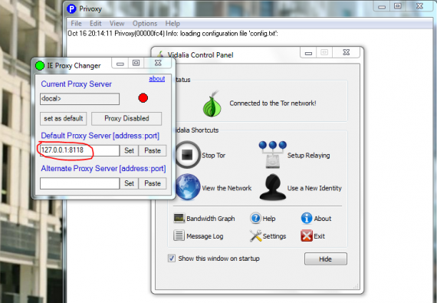Click the Stop Tor icon in Vidalia
This screenshot has width=437, height=303.
(x=187, y=155)
